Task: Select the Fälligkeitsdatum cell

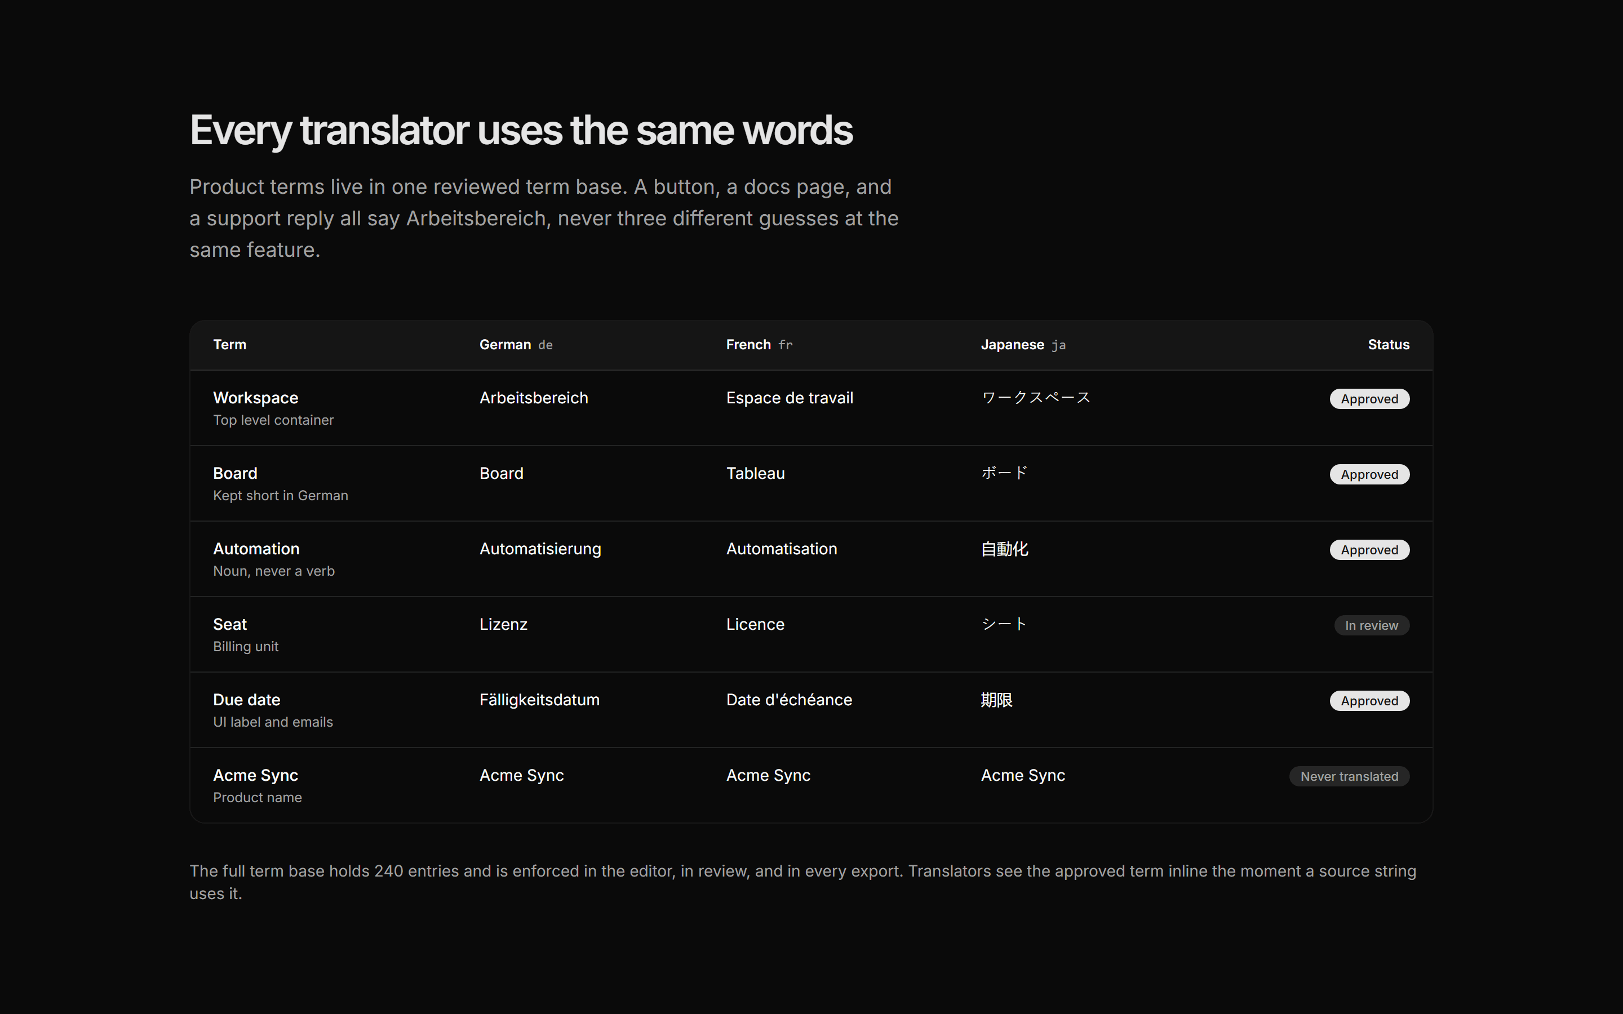Action: point(539,700)
